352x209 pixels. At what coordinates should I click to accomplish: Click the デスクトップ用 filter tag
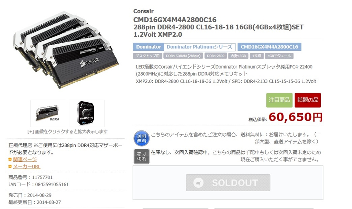pos(147,56)
